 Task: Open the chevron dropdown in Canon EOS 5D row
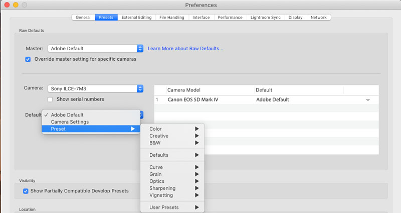[368, 99]
